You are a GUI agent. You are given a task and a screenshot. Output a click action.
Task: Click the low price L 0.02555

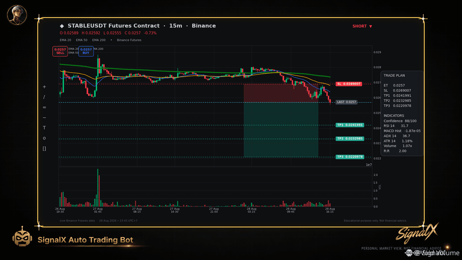point(112,33)
